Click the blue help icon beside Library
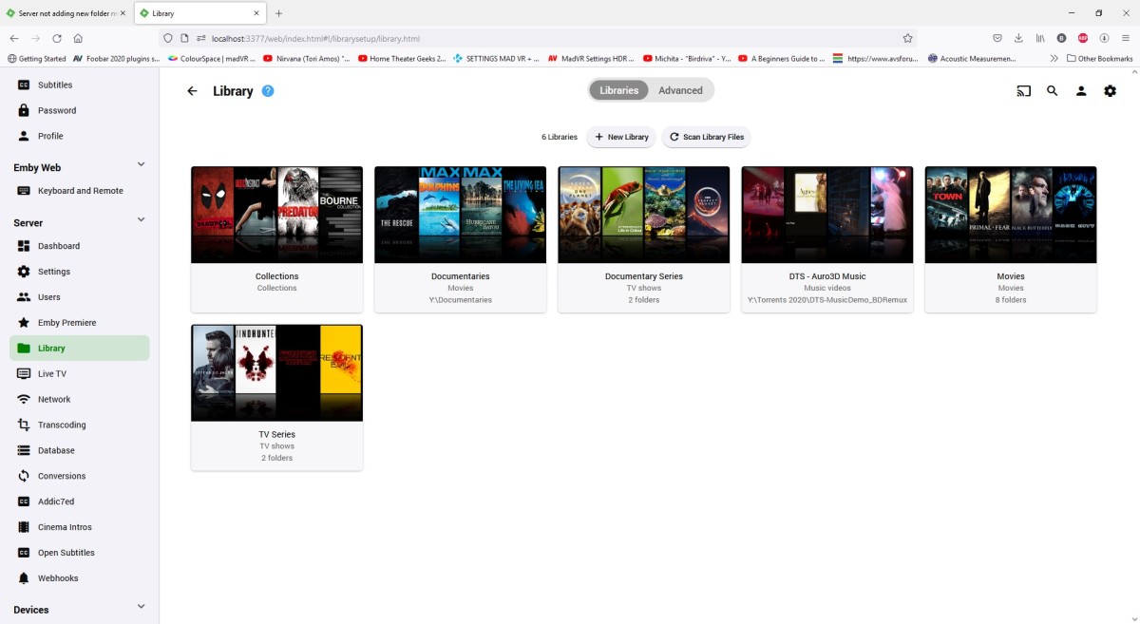Screen dimensions: 1140x624 [x=268, y=91]
